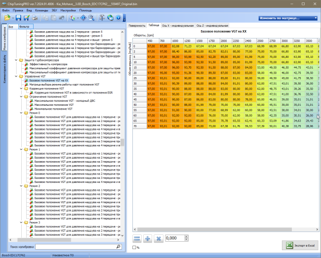
Task: Open the Команды menu
Action: pyautogui.click(x=41, y=10)
